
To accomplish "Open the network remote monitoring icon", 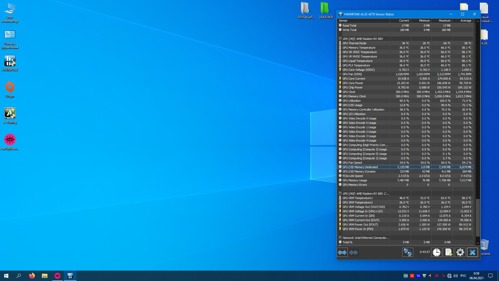I will point(408,252).
